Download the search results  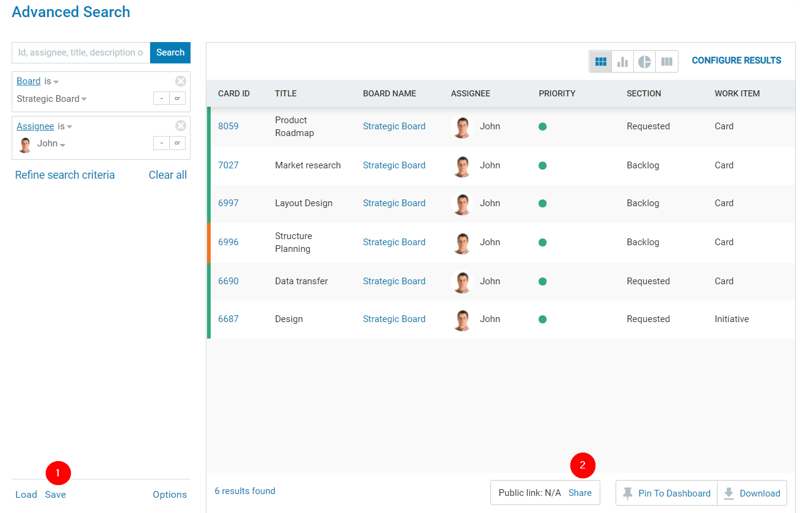click(x=752, y=493)
